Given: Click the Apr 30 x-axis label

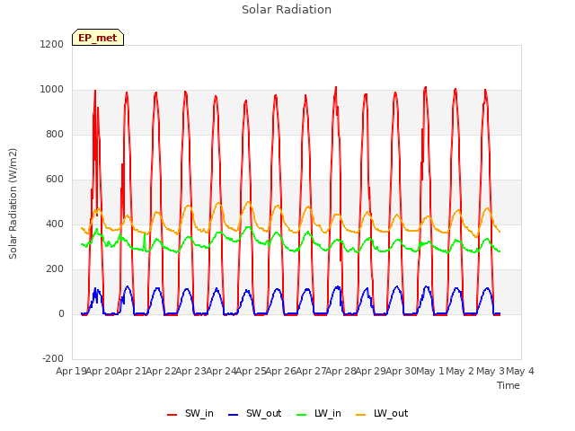Looking at the screenshot, I should point(401,371).
